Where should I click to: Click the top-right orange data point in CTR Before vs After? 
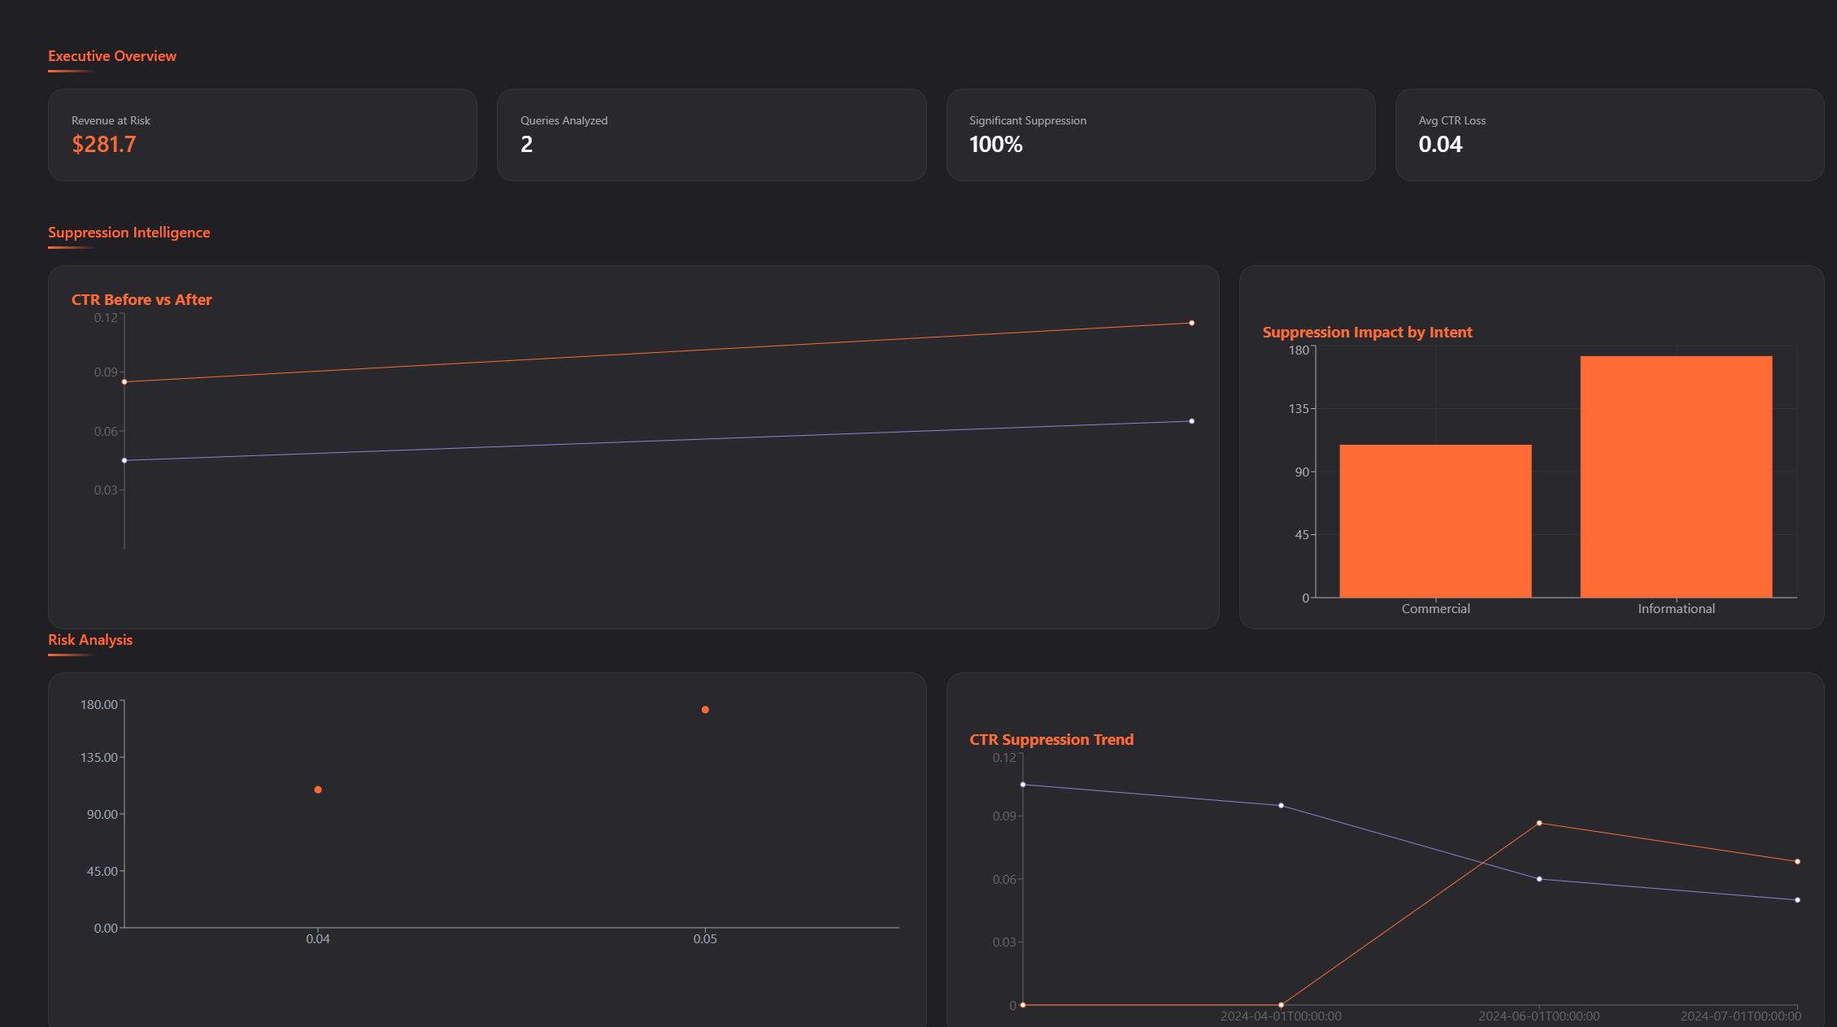(x=1190, y=323)
